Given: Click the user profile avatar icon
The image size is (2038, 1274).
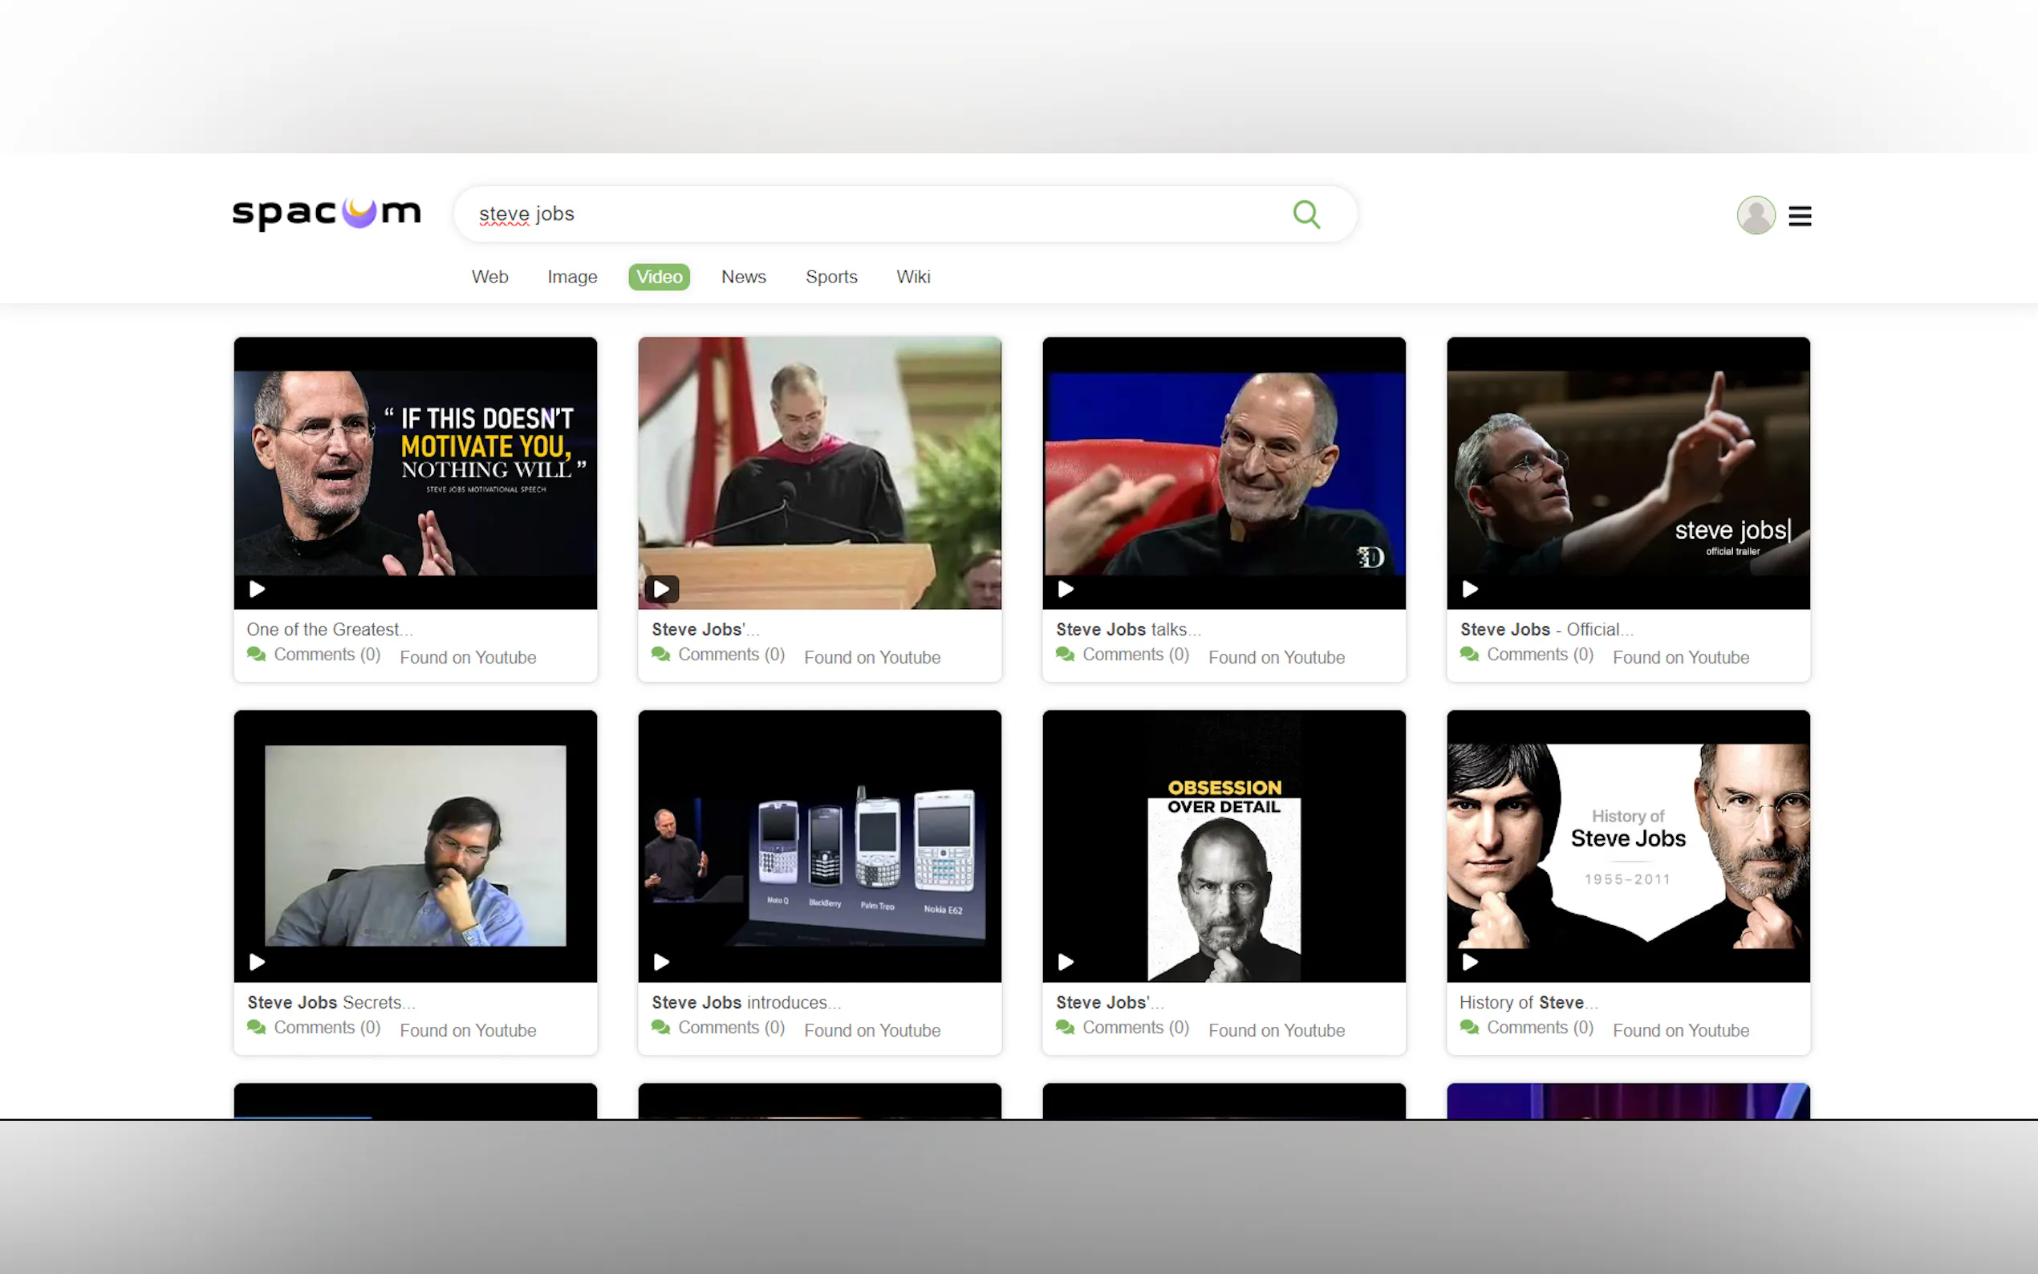Looking at the screenshot, I should point(1755,215).
